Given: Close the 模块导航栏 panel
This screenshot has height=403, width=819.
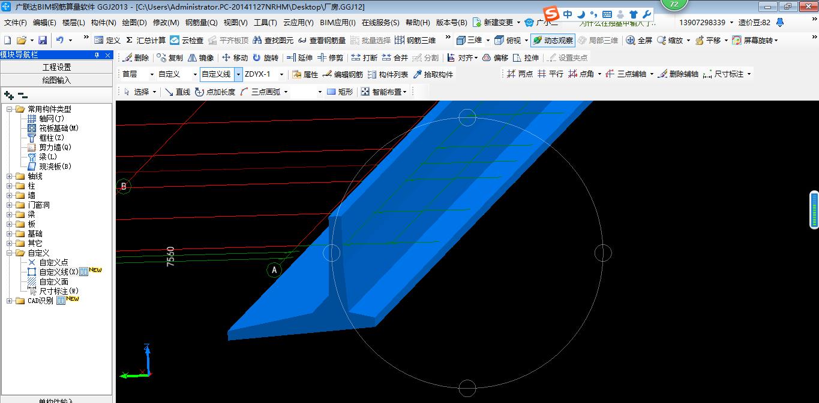Looking at the screenshot, I should click(x=107, y=55).
